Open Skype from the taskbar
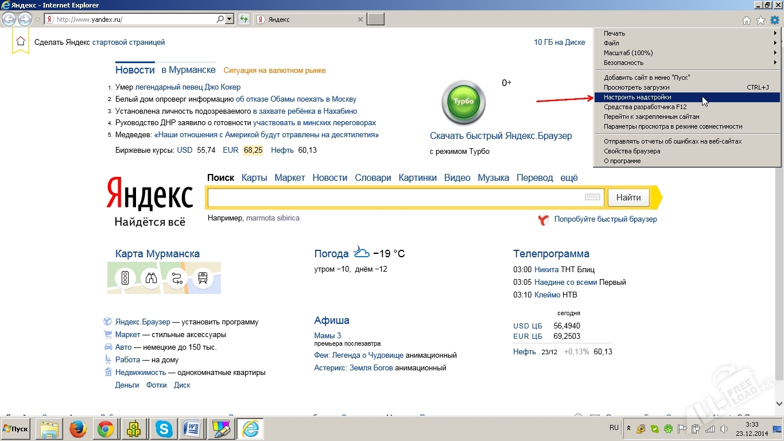 (x=164, y=429)
